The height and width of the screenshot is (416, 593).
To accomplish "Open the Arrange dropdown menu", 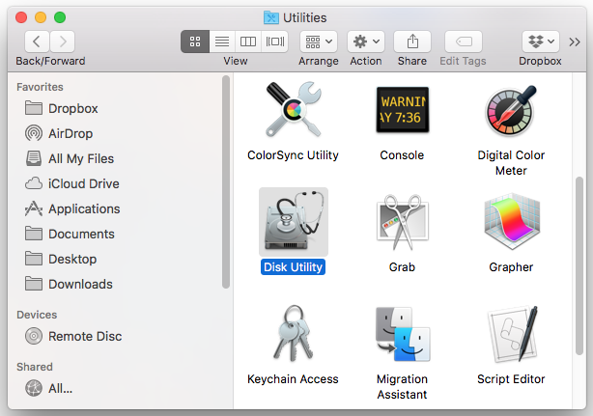I will click(319, 42).
